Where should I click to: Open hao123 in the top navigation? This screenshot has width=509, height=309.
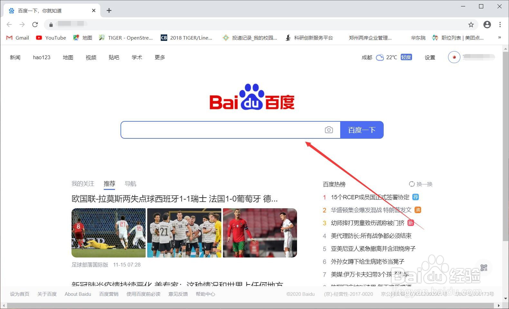click(x=42, y=57)
